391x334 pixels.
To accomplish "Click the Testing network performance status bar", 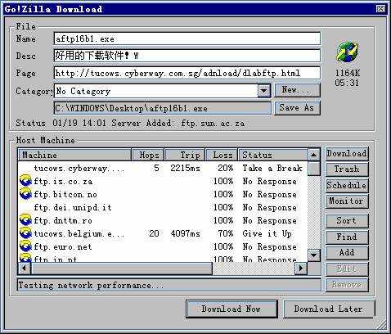I will [169, 285].
